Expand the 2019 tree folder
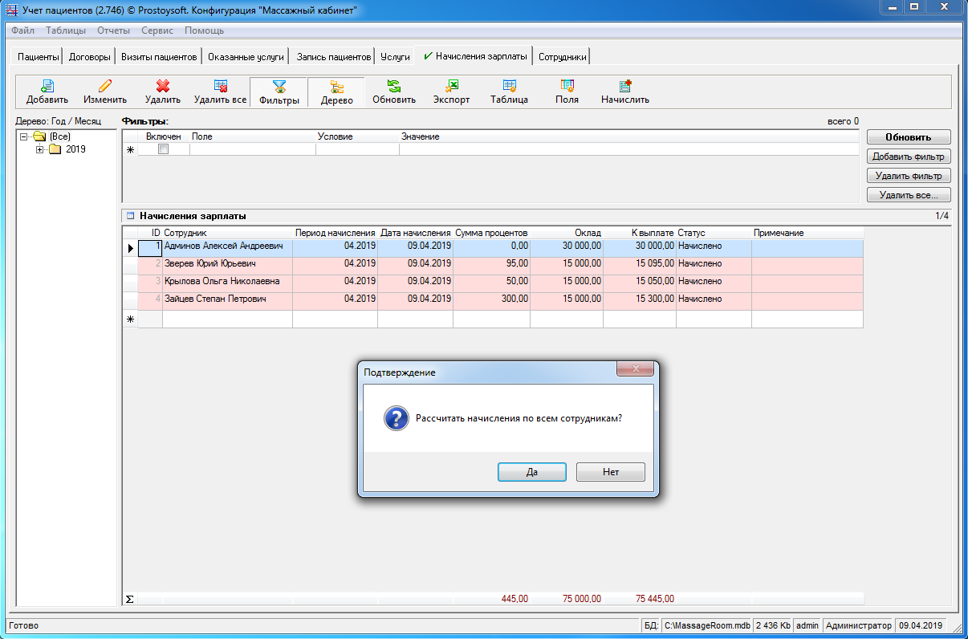 [x=40, y=149]
